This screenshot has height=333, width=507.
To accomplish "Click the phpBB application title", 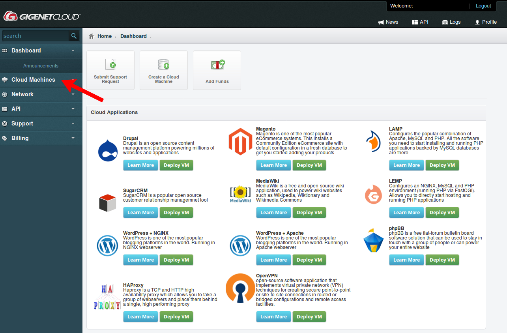I will [397, 228].
